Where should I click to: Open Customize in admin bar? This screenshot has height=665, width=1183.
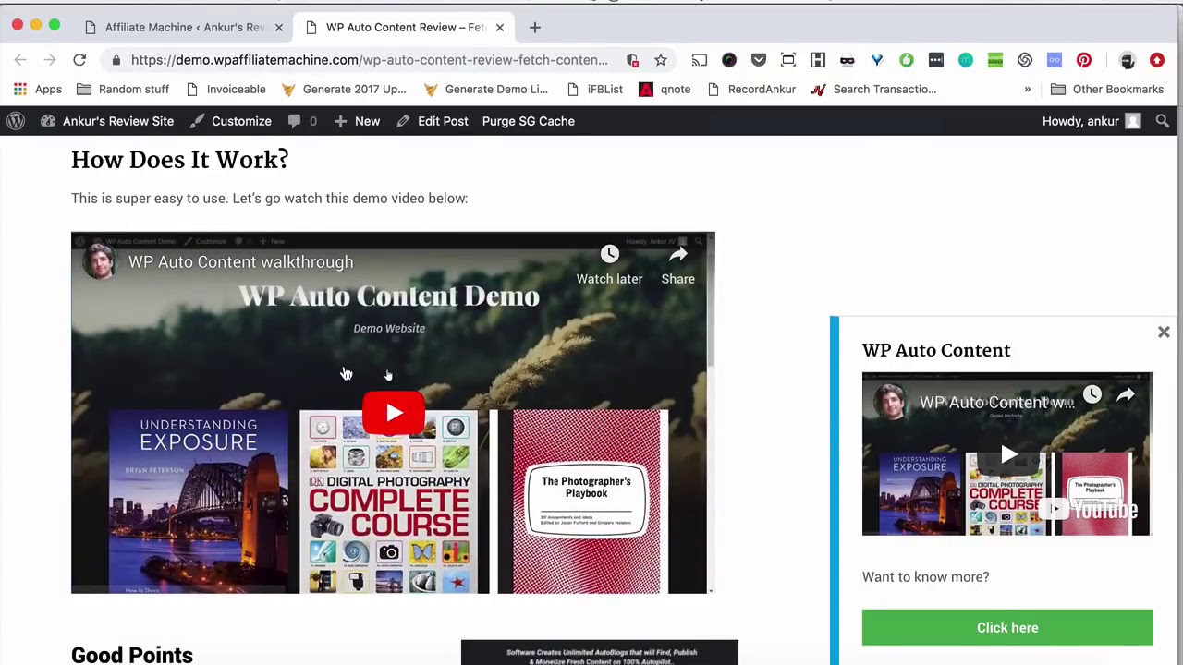pos(231,121)
